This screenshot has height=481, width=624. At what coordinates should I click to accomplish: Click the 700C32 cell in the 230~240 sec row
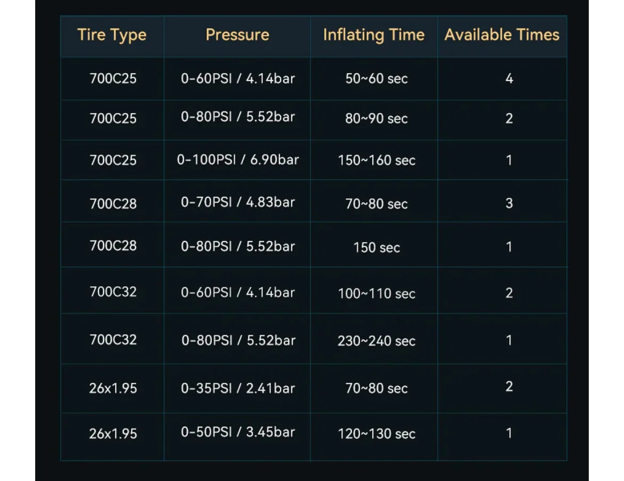coord(113,340)
